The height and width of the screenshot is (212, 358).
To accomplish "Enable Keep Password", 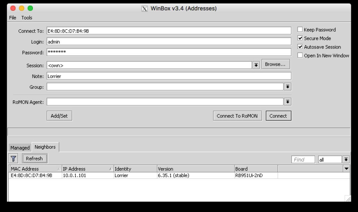I will pos(300,30).
